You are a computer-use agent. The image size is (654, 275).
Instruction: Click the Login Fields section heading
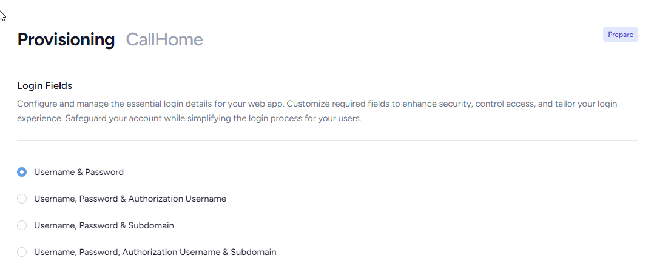coord(45,86)
